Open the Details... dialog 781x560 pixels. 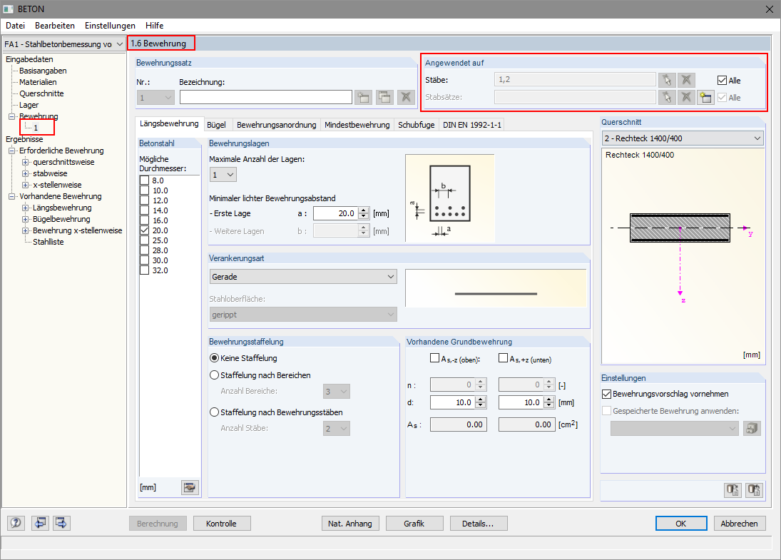478,524
